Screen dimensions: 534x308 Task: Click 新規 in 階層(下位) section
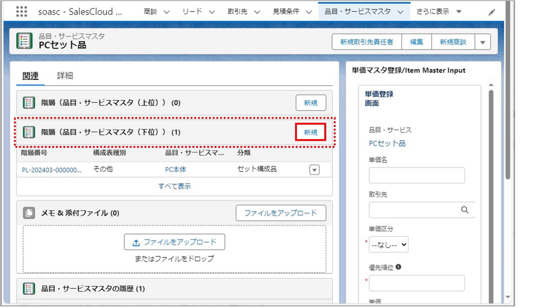click(x=311, y=132)
